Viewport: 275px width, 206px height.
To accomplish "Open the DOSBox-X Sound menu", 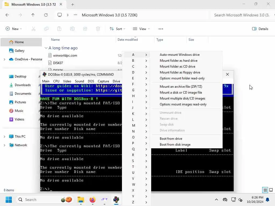I will coord(79,81).
